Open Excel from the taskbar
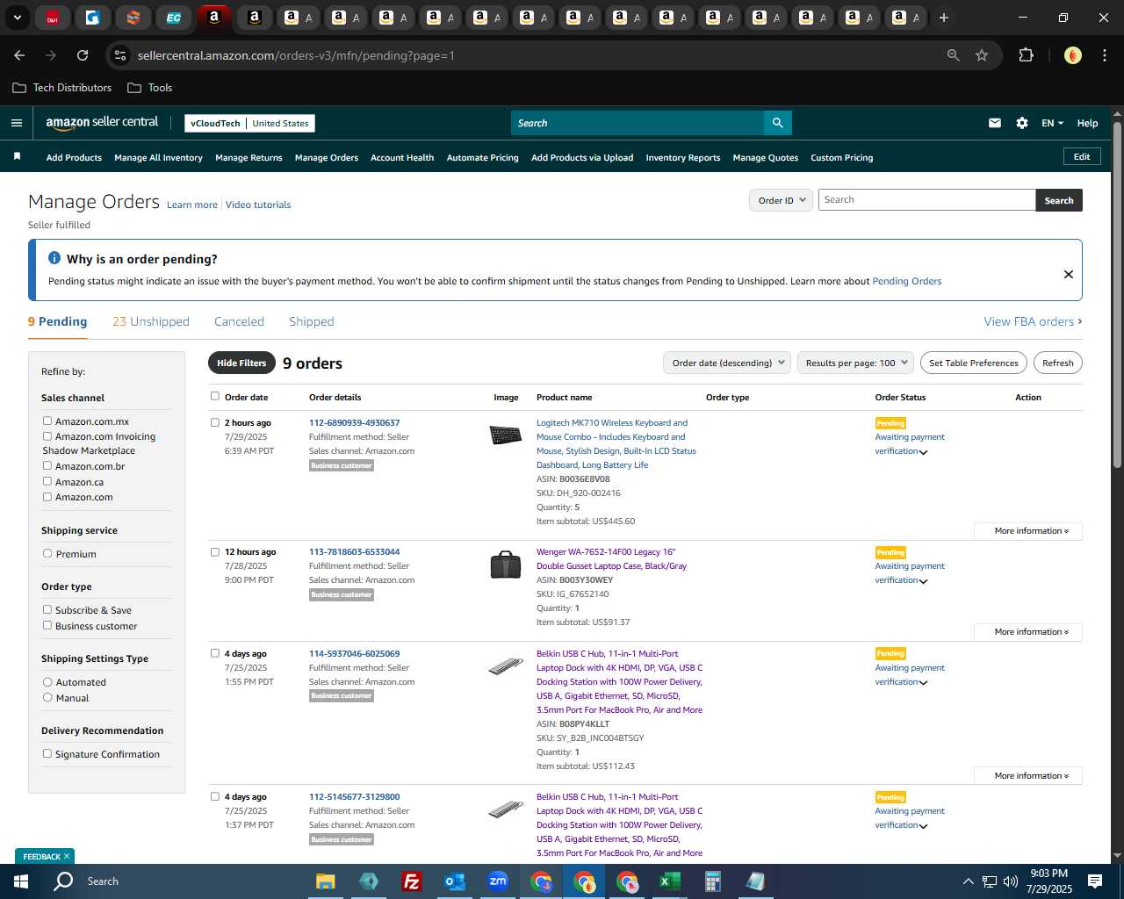Image resolution: width=1124 pixels, height=899 pixels. (669, 881)
